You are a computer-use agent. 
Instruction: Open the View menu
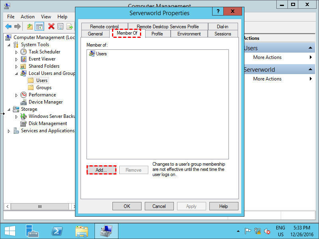[x=46, y=17]
